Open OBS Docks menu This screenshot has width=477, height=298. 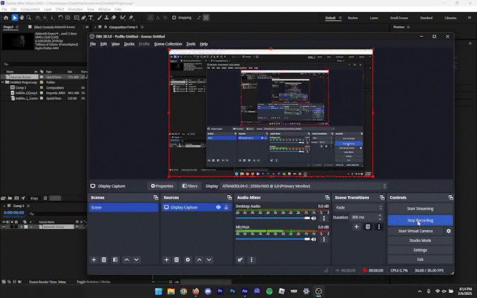click(129, 44)
